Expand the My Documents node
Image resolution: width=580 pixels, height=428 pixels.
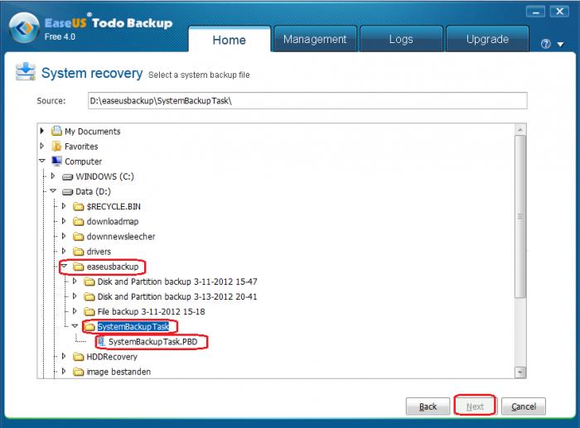(x=41, y=131)
